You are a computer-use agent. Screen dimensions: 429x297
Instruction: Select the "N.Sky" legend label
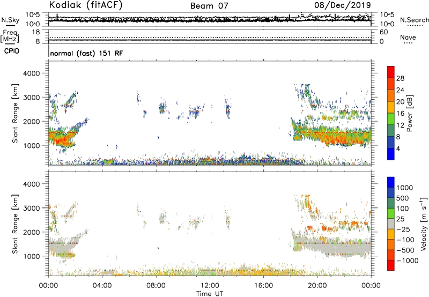point(10,20)
